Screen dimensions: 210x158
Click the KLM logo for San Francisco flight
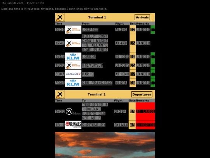[73, 83]
